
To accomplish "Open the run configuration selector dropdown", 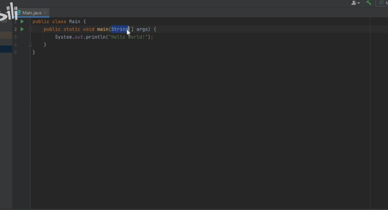I will 382,3.
